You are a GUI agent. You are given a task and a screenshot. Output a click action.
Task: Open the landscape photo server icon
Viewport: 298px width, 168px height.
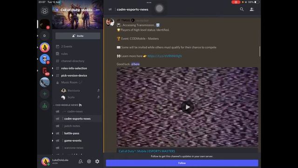[45, 82]
